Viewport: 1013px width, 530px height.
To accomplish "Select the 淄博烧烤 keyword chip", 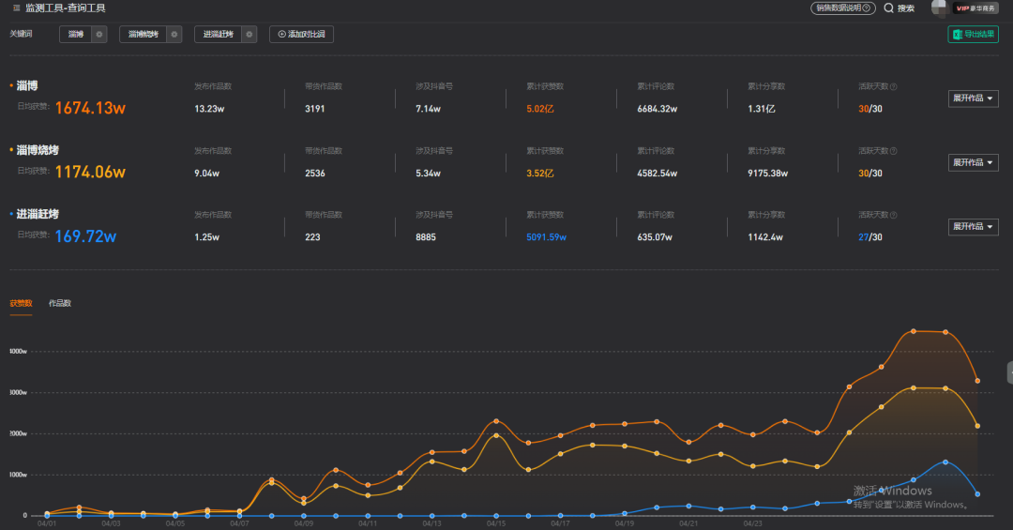I will [x=143, y=35].
